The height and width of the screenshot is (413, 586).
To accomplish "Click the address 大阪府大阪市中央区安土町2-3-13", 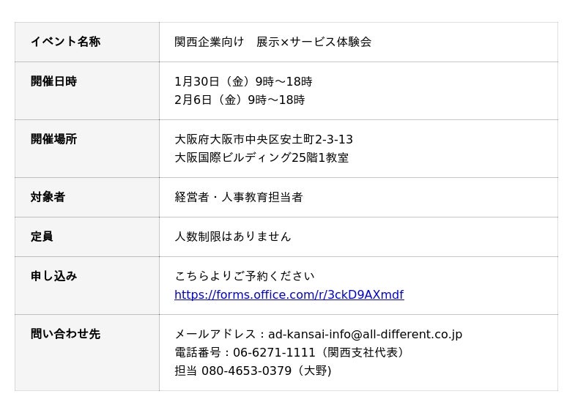I will (x=263, y=139).
